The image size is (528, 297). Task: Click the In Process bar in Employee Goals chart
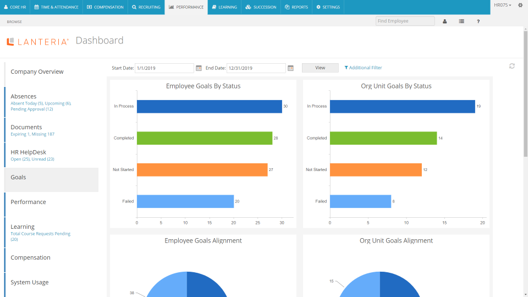coord(210,106)
